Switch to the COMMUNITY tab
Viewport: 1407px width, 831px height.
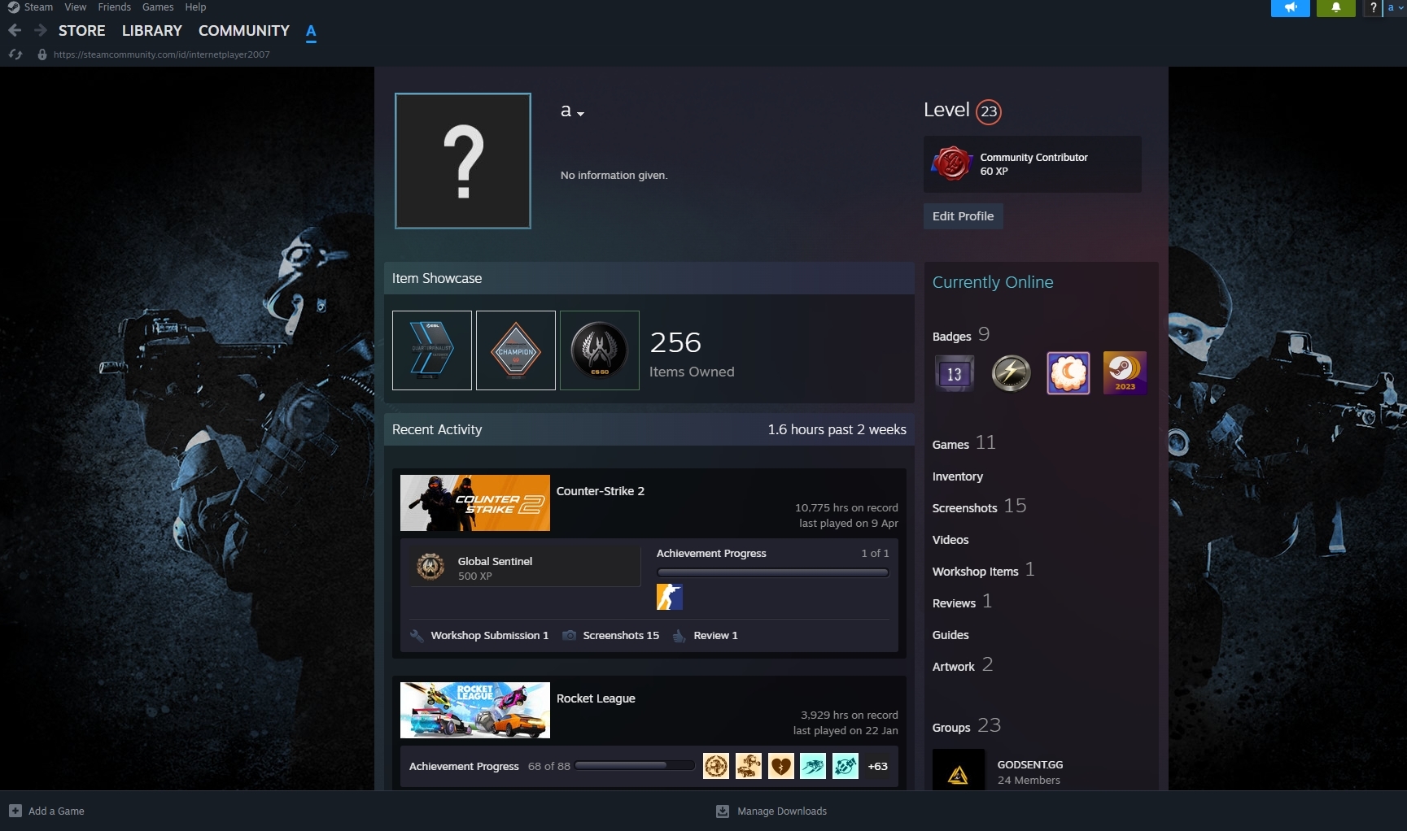(x=244, y=31)
